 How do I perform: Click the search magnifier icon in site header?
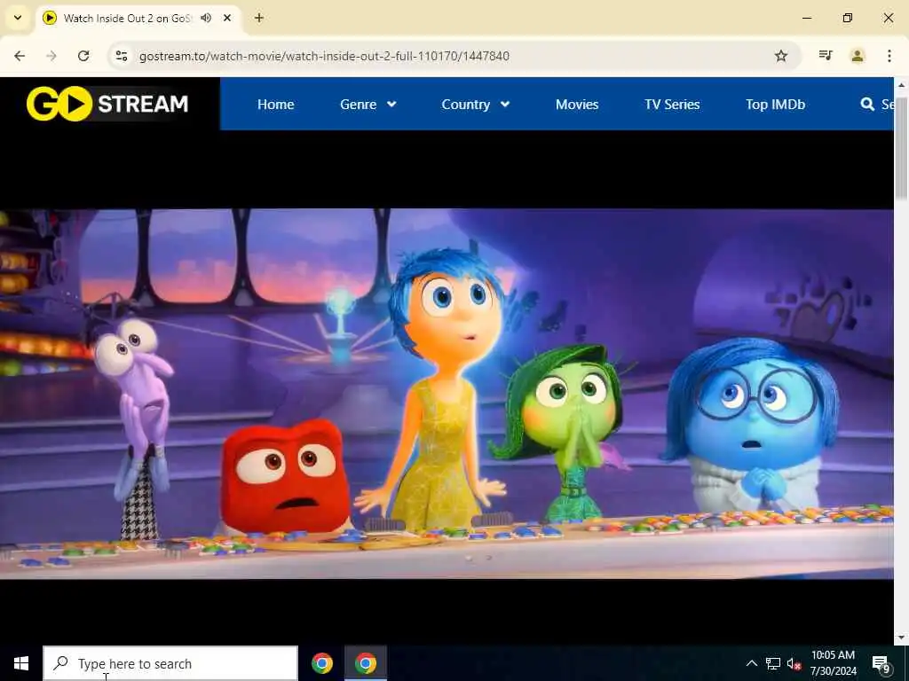867,105
